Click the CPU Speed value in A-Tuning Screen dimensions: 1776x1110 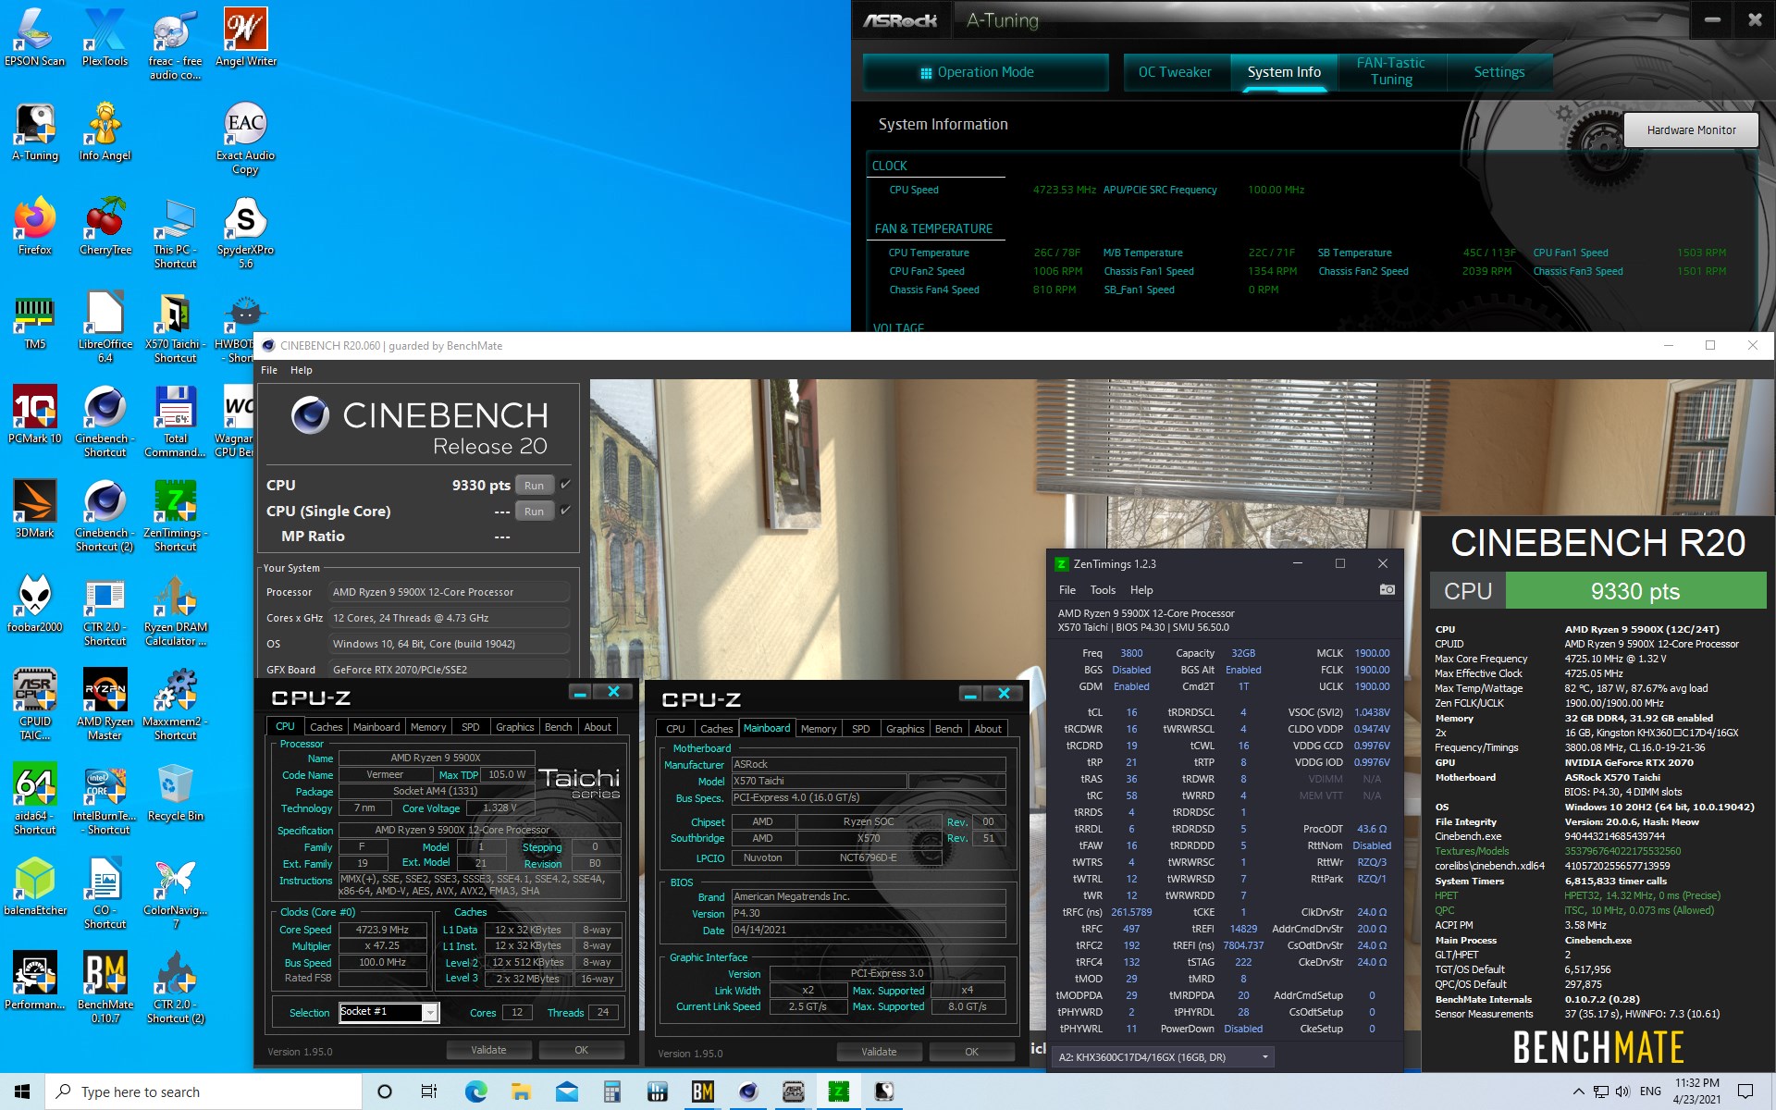[1064, 190]
